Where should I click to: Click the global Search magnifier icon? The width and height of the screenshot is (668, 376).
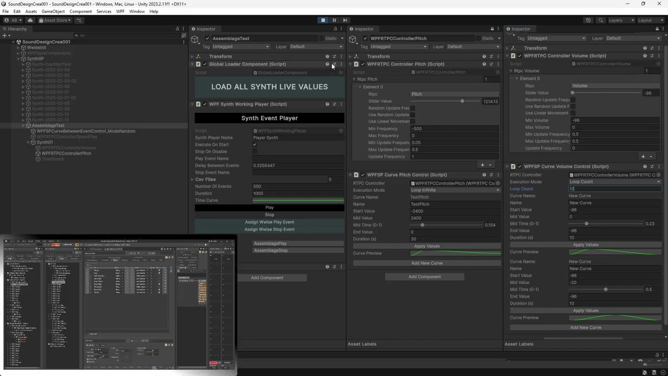[601, 20]
